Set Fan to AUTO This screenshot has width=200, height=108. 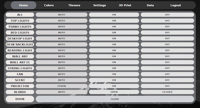(61, 74)
